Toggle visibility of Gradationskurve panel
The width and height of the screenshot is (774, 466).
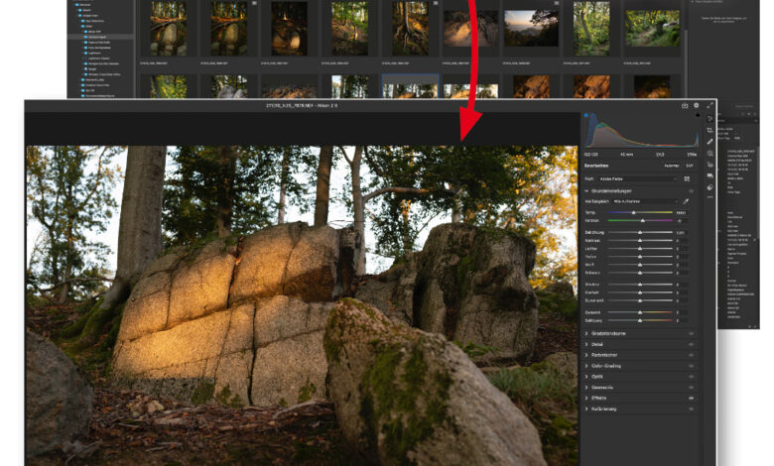691,333
